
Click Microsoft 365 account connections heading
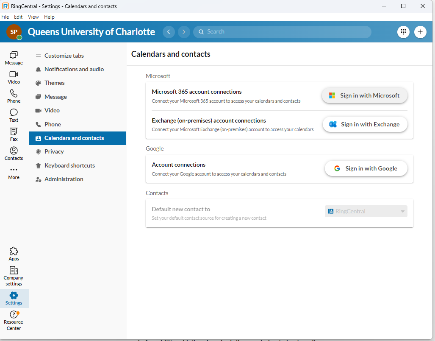197,92
